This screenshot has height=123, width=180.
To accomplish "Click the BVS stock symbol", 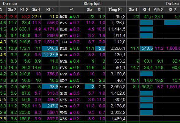I will pos(63,23).
